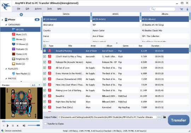Mute audio with the speaker icon
The height and width of the screenshot is (133, 191).
(24, 126)
